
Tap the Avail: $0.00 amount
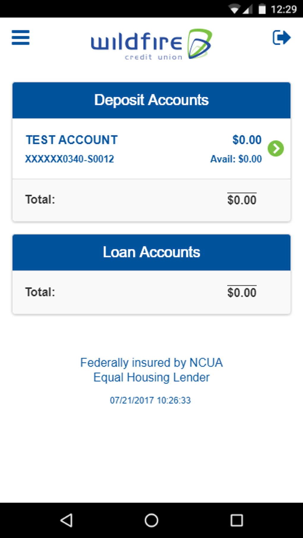[236, 159]
